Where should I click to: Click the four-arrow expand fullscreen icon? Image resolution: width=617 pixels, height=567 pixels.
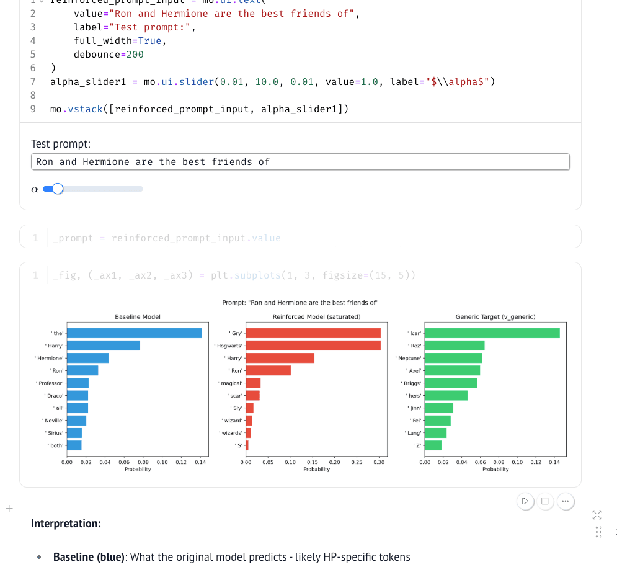coord(597,515)
